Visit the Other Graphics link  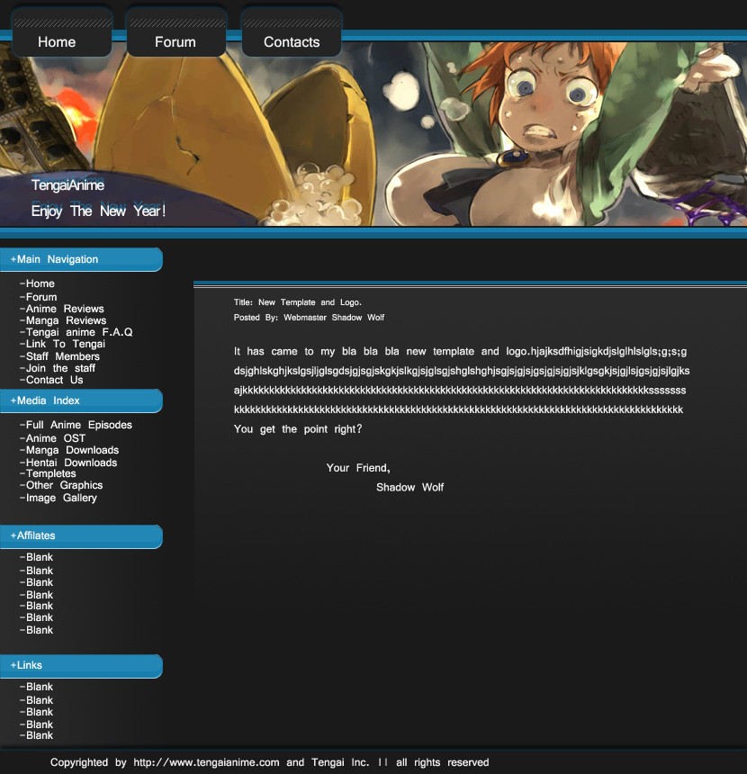(x=62, y=485)
